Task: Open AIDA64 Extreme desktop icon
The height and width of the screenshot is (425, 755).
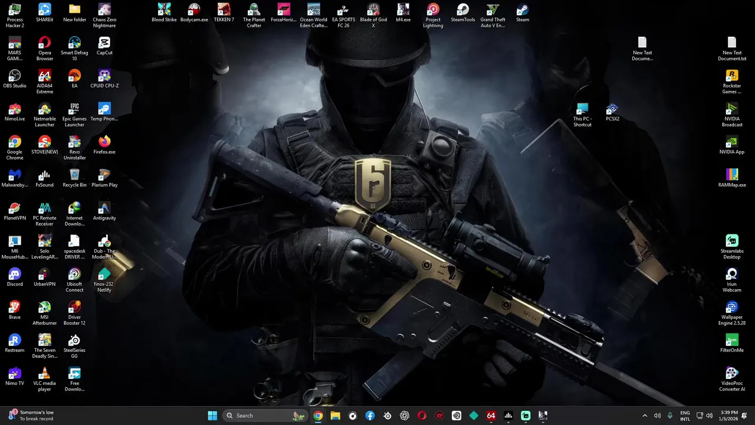Action: [44, 81]
